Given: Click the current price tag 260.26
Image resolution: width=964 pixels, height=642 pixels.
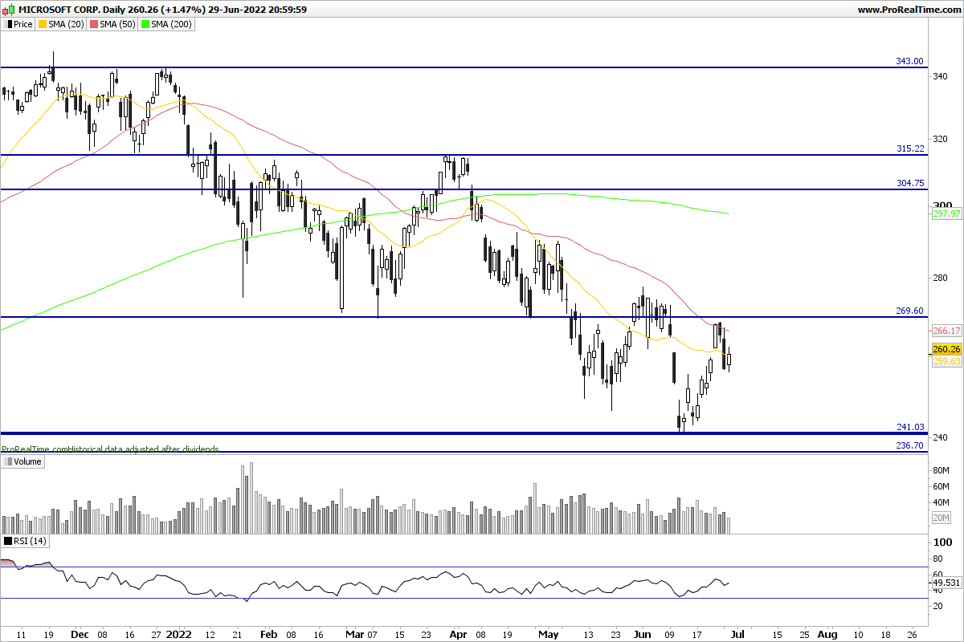Looking at the screenshot, I should [947, 349].
